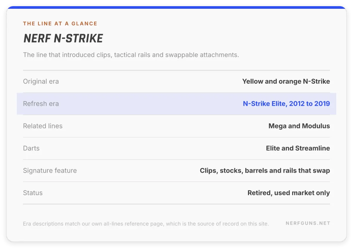Select the 'Related lines' label

[x=43, y=126]
